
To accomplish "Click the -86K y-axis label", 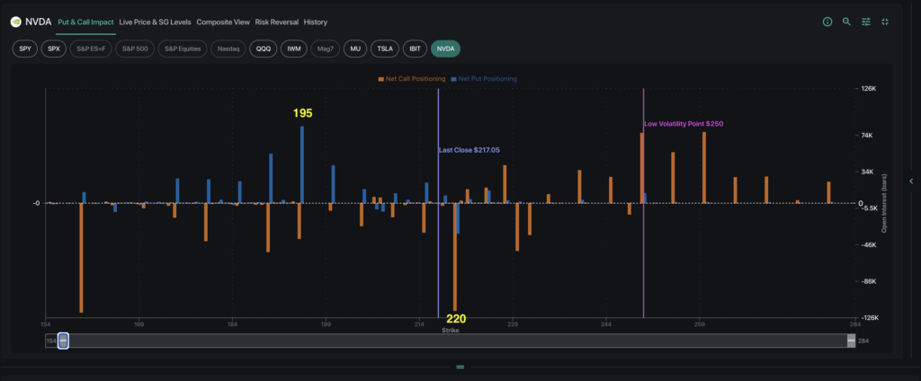I will 869,281.
